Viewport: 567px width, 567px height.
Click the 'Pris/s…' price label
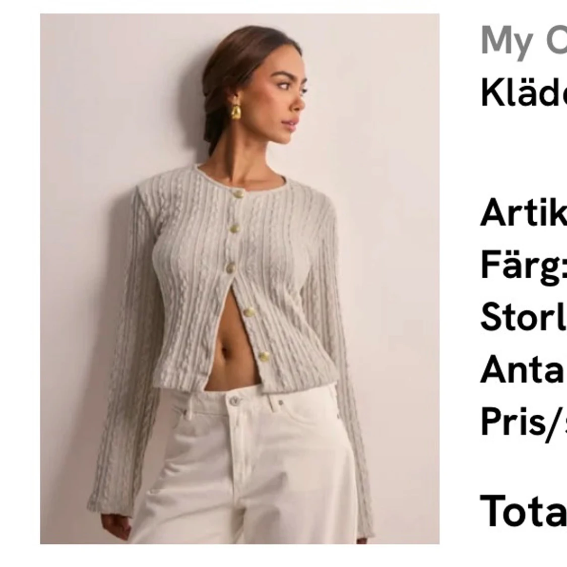tap(524, 423)
